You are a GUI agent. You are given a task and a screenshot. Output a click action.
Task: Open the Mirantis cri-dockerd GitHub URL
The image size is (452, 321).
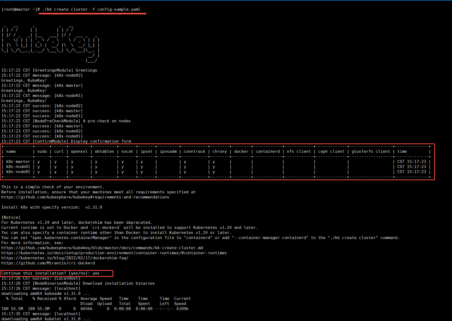48,263
